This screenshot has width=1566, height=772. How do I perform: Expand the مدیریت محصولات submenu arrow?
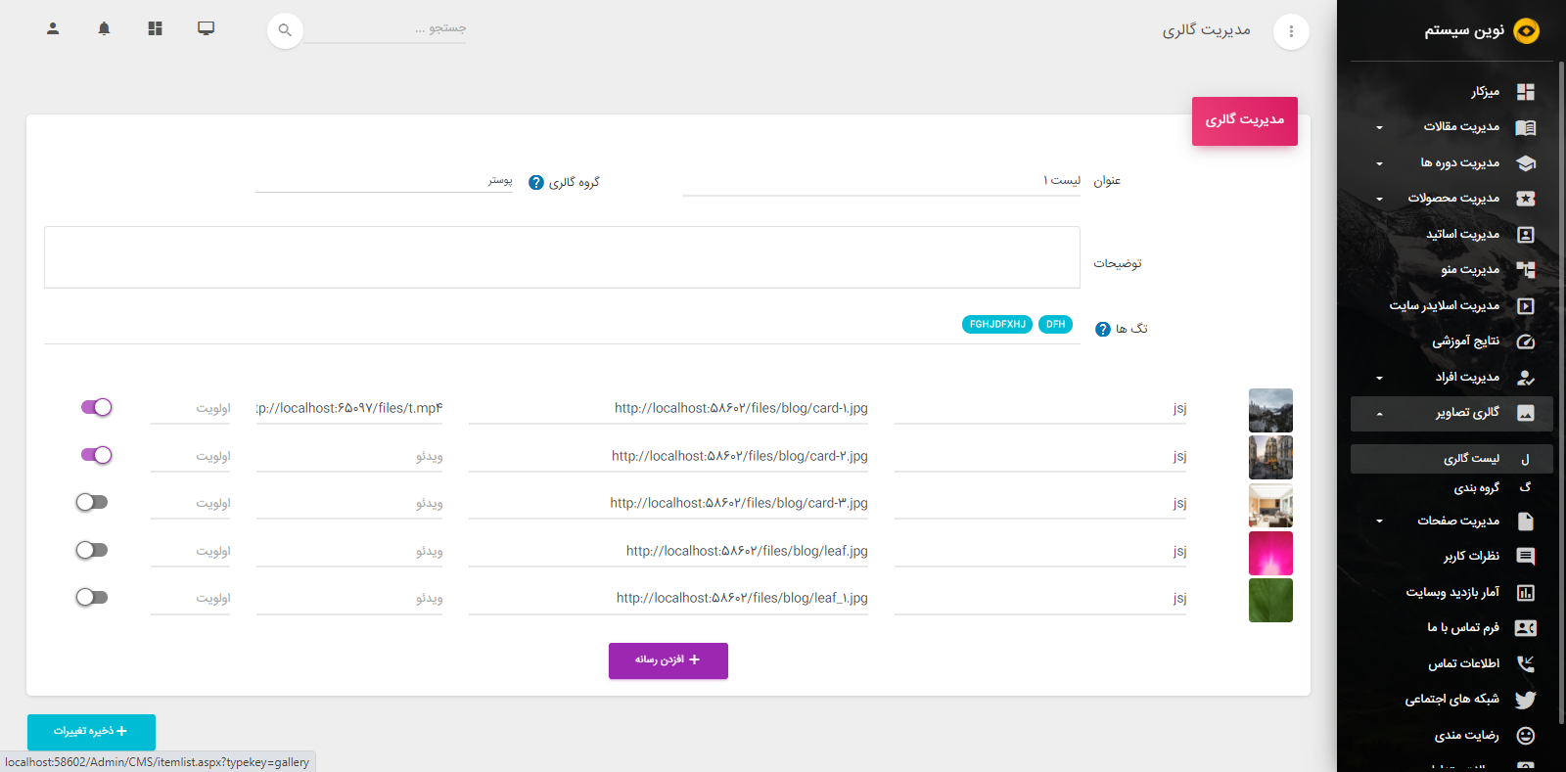point(1379,200)
